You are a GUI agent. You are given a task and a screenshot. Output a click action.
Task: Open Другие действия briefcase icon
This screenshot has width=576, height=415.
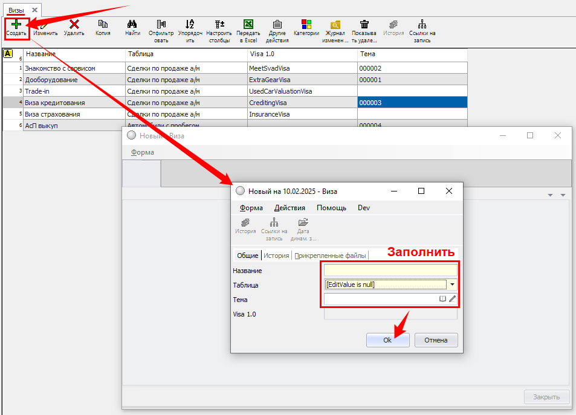tap(277, 25)
